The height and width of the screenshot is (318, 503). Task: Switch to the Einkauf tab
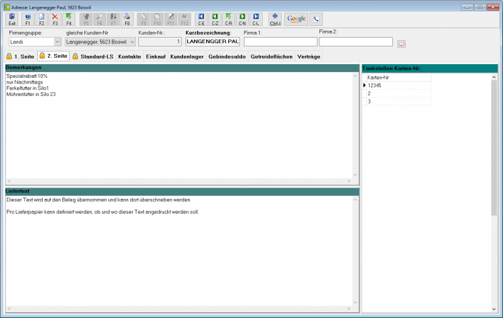(x=156, y=56)
